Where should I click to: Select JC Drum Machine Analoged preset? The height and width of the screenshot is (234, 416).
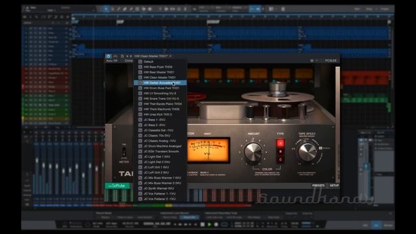161,146
